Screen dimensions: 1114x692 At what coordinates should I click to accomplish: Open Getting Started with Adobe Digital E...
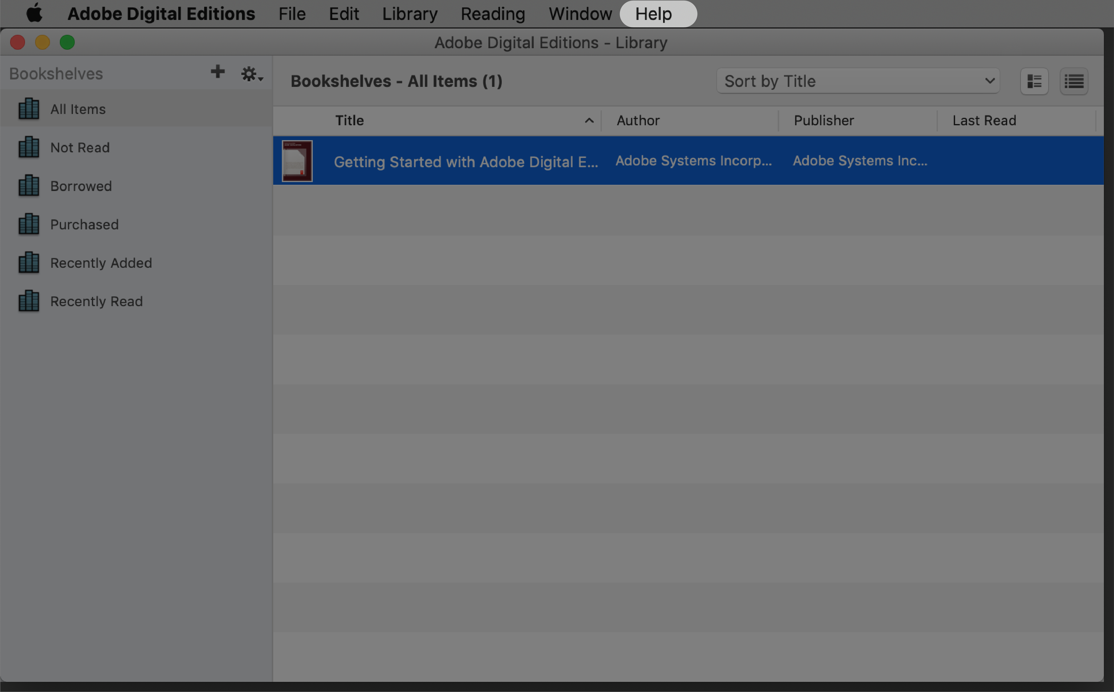pyautogui.click(x=466, y=160)
